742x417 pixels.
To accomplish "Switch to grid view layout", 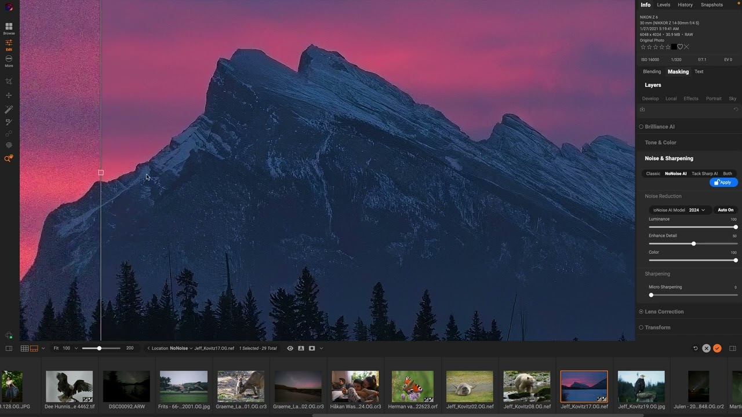I will pos(25,348).
